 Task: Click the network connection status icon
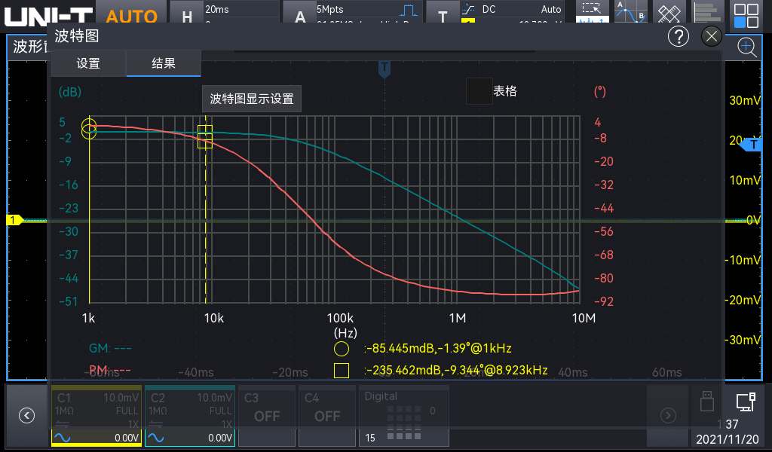click(x=746, y=402)
